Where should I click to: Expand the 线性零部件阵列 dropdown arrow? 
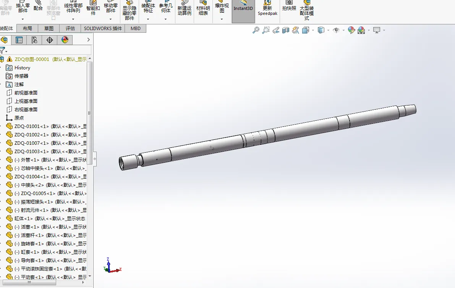(x=73, y=19)
